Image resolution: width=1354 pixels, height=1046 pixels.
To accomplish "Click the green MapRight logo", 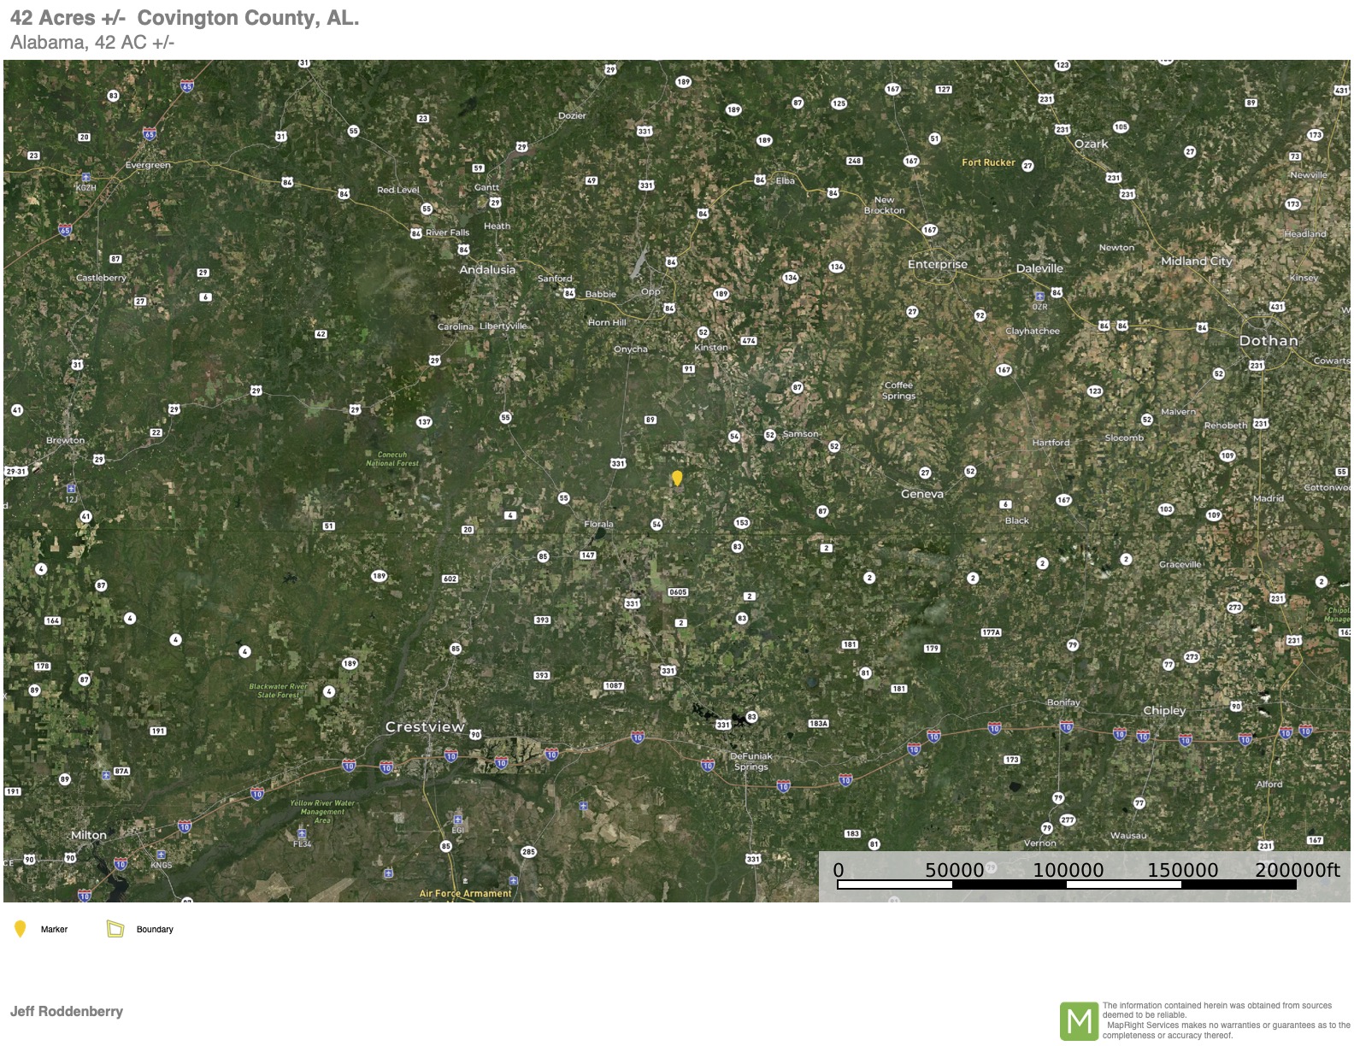I will click(1079, 1021).
